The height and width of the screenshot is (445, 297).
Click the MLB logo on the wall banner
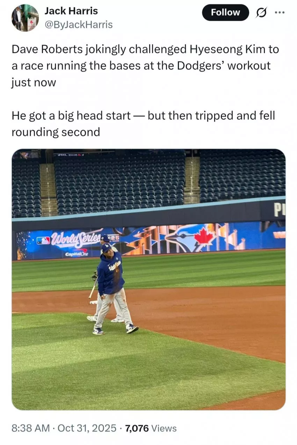coord(43,240)
